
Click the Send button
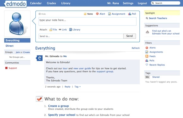click(130, 36)
